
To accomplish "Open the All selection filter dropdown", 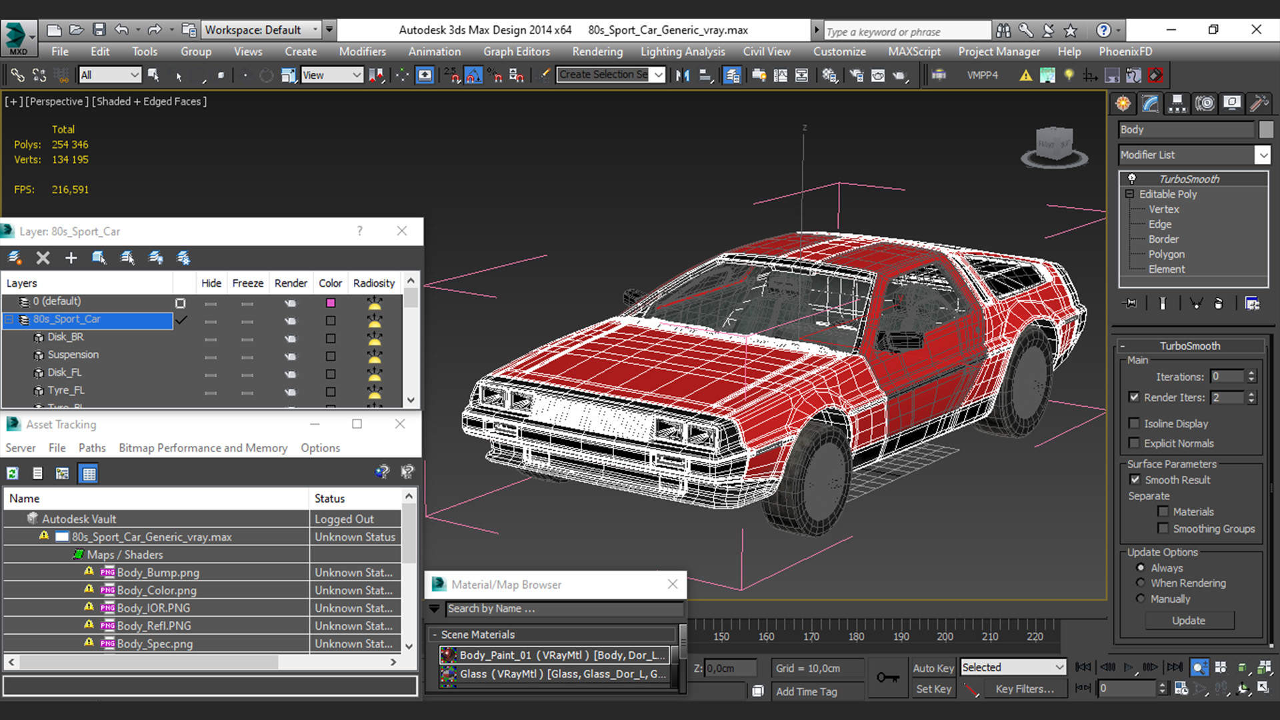I will point(109,75).
